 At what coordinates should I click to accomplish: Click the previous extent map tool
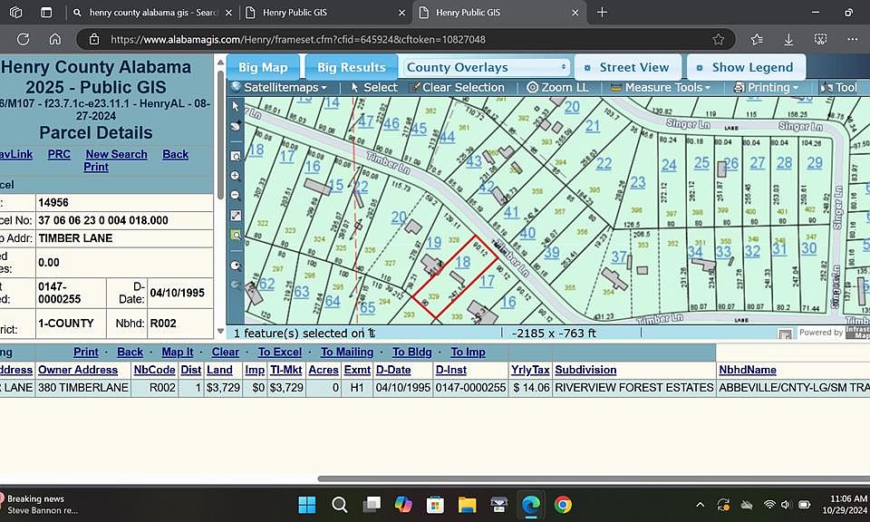click(236, 266)
